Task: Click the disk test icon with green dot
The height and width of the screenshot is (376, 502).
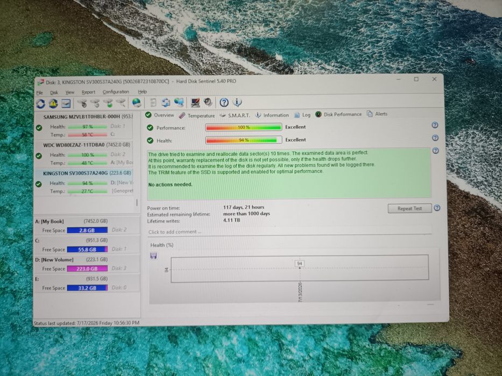Action: [109, 103]
